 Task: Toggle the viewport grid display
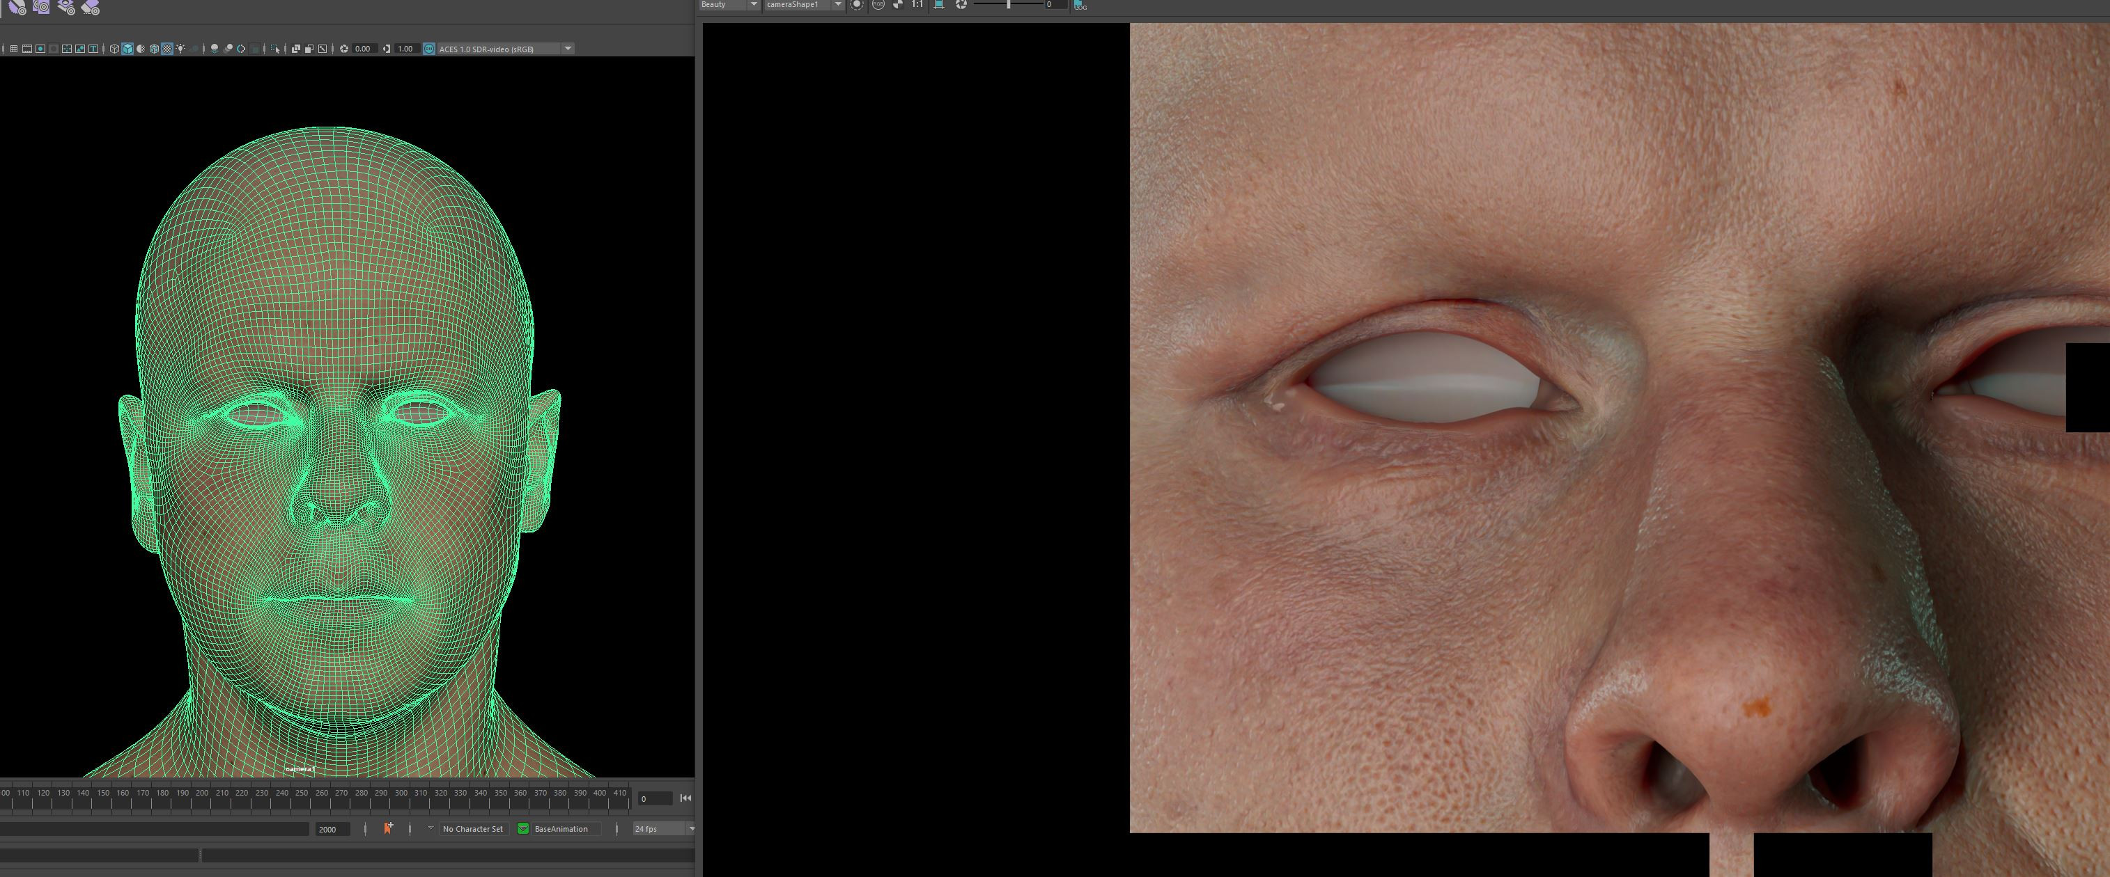pyautogui.click(x=14, y=48)
